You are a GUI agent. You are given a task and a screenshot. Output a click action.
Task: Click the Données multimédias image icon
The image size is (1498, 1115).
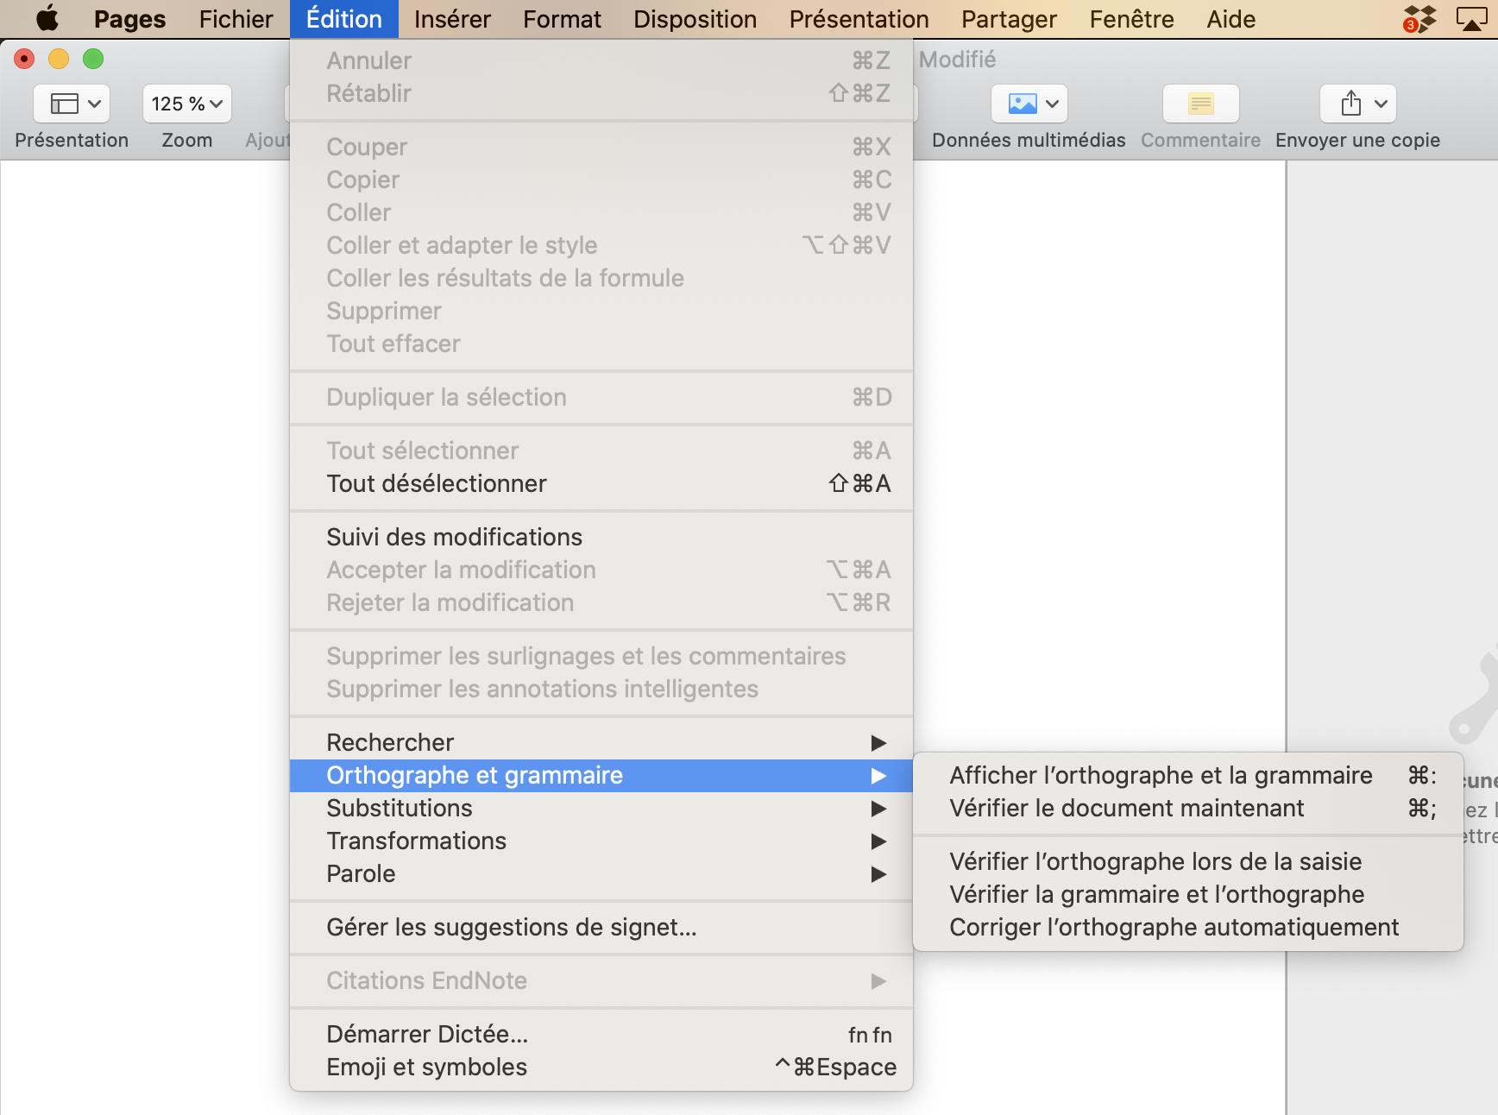pos(1029,104)
